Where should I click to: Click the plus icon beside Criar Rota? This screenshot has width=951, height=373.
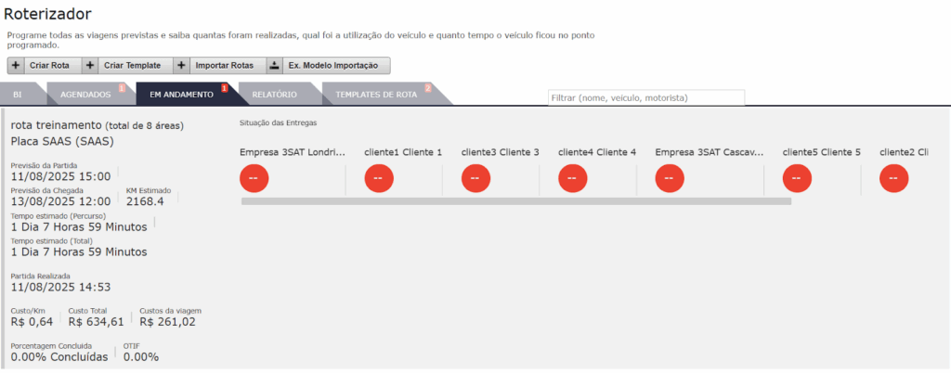tap(17, 66)
